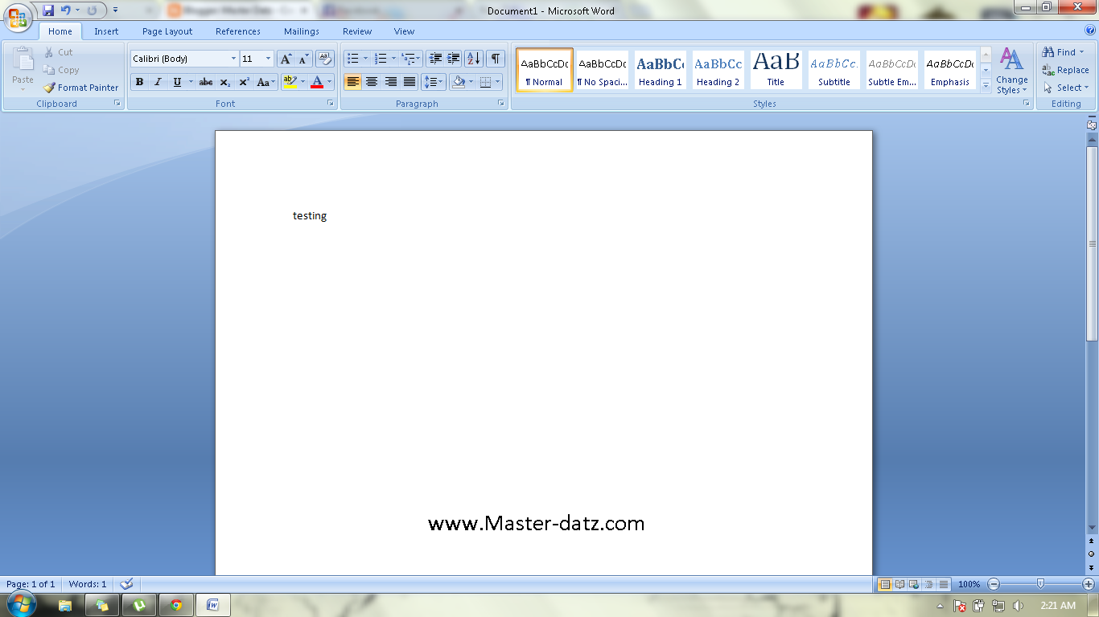The height and width of the screenshot is (617, 1099).
Task: Open the Font dialog launcher
Action: [x=330, y=104]
